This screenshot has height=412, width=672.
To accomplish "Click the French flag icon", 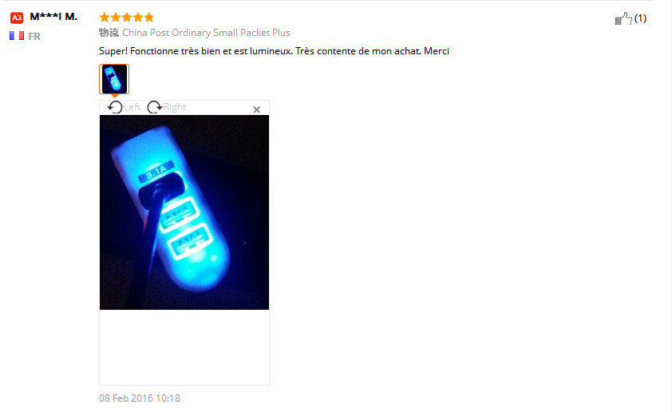I will pos(17,36).
